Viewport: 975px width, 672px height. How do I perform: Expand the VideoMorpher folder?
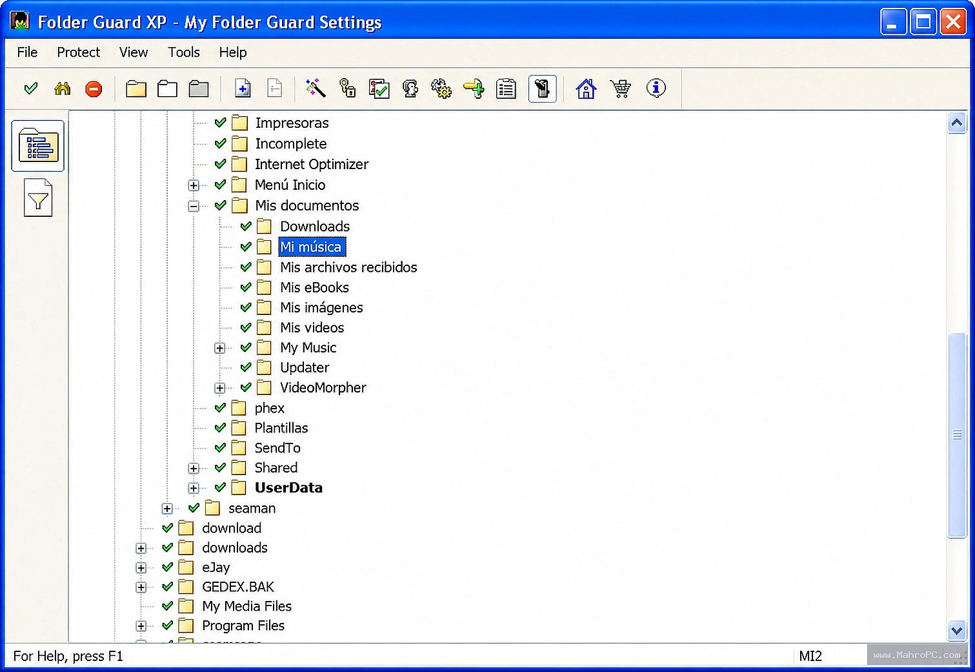(x=219, y=388)
